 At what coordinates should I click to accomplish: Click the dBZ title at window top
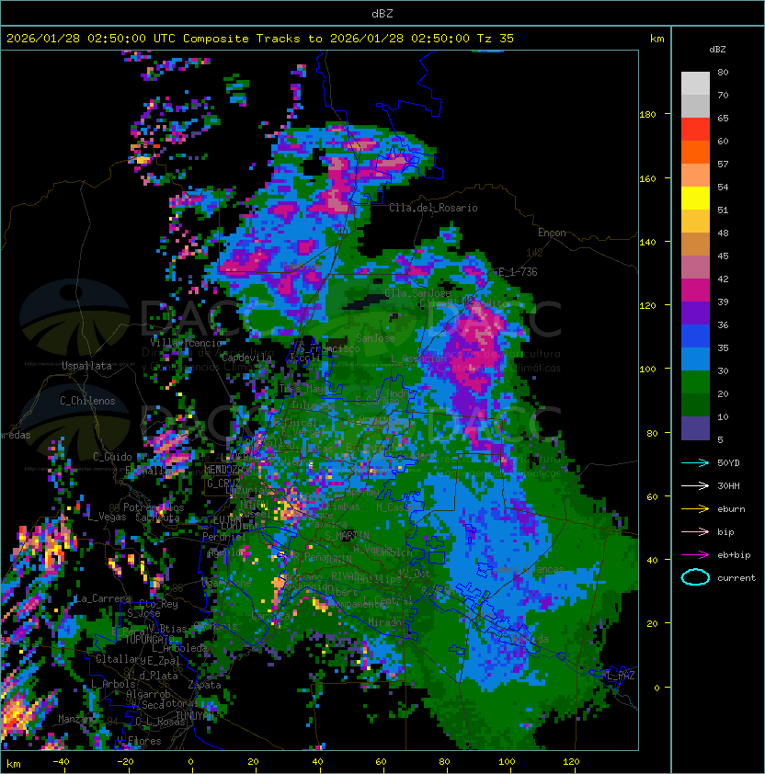[x=382, y=13]
